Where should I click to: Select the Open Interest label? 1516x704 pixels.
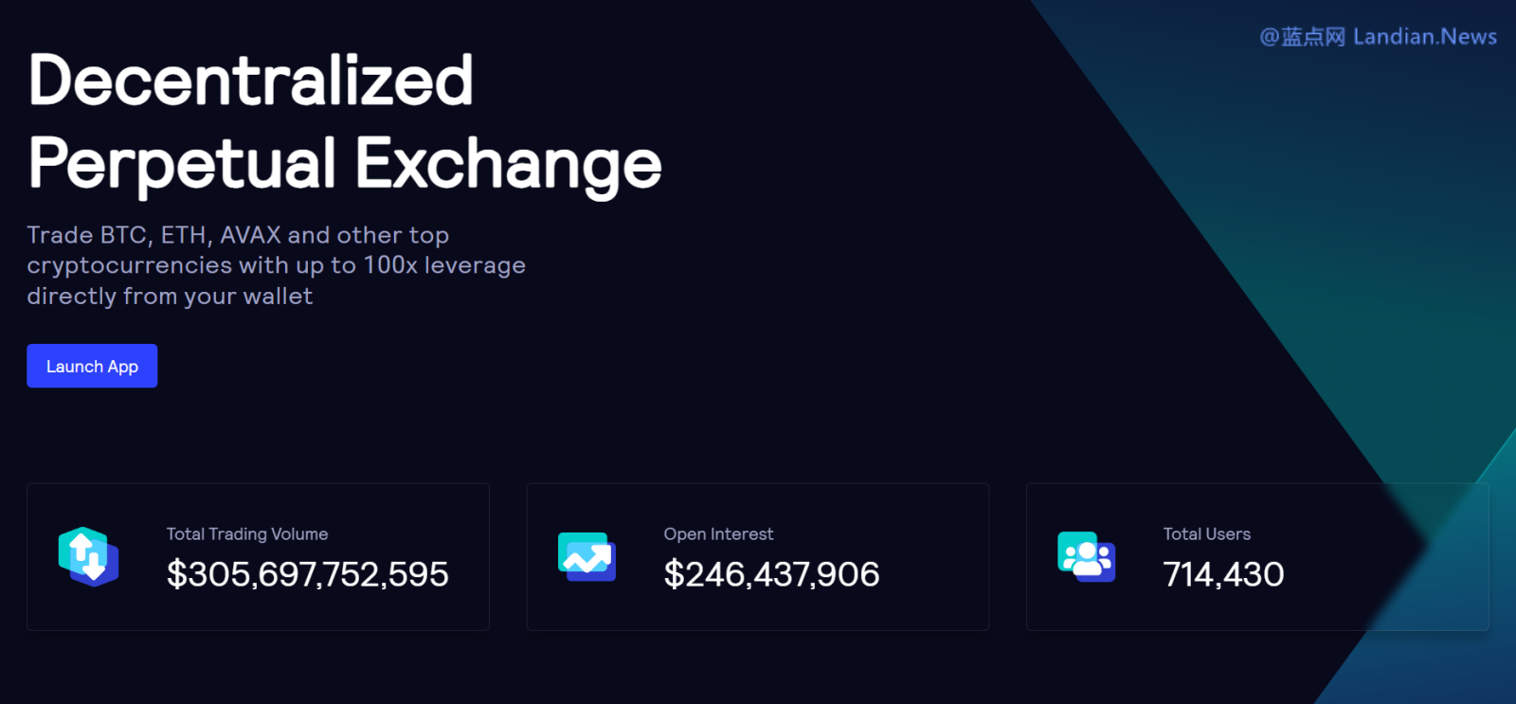(x=718, y=534)
